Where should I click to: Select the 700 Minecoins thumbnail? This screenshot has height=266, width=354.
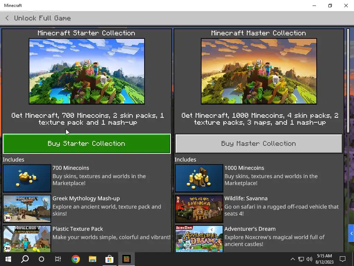tap(27, 178)
